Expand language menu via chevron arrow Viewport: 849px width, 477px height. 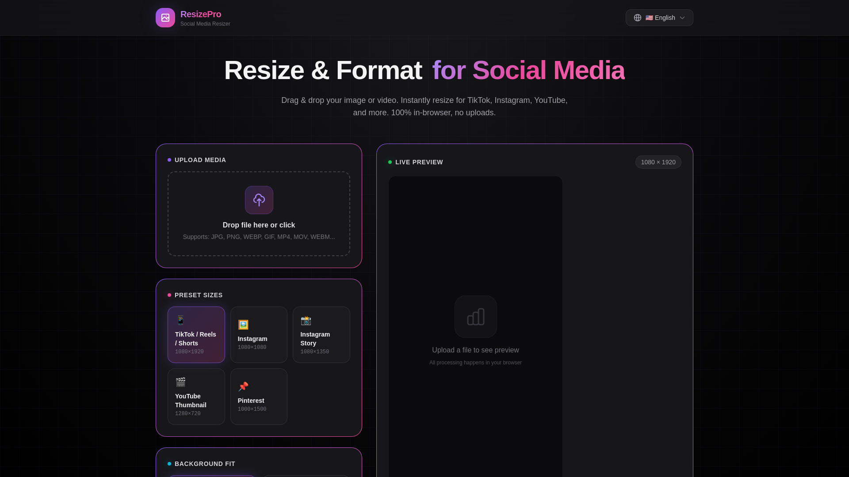coord(682,18)
